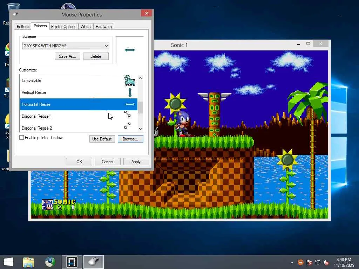Click the Sonic lives counter icon in game
Viewport: 359px width, 269px height.
(48, 205)
